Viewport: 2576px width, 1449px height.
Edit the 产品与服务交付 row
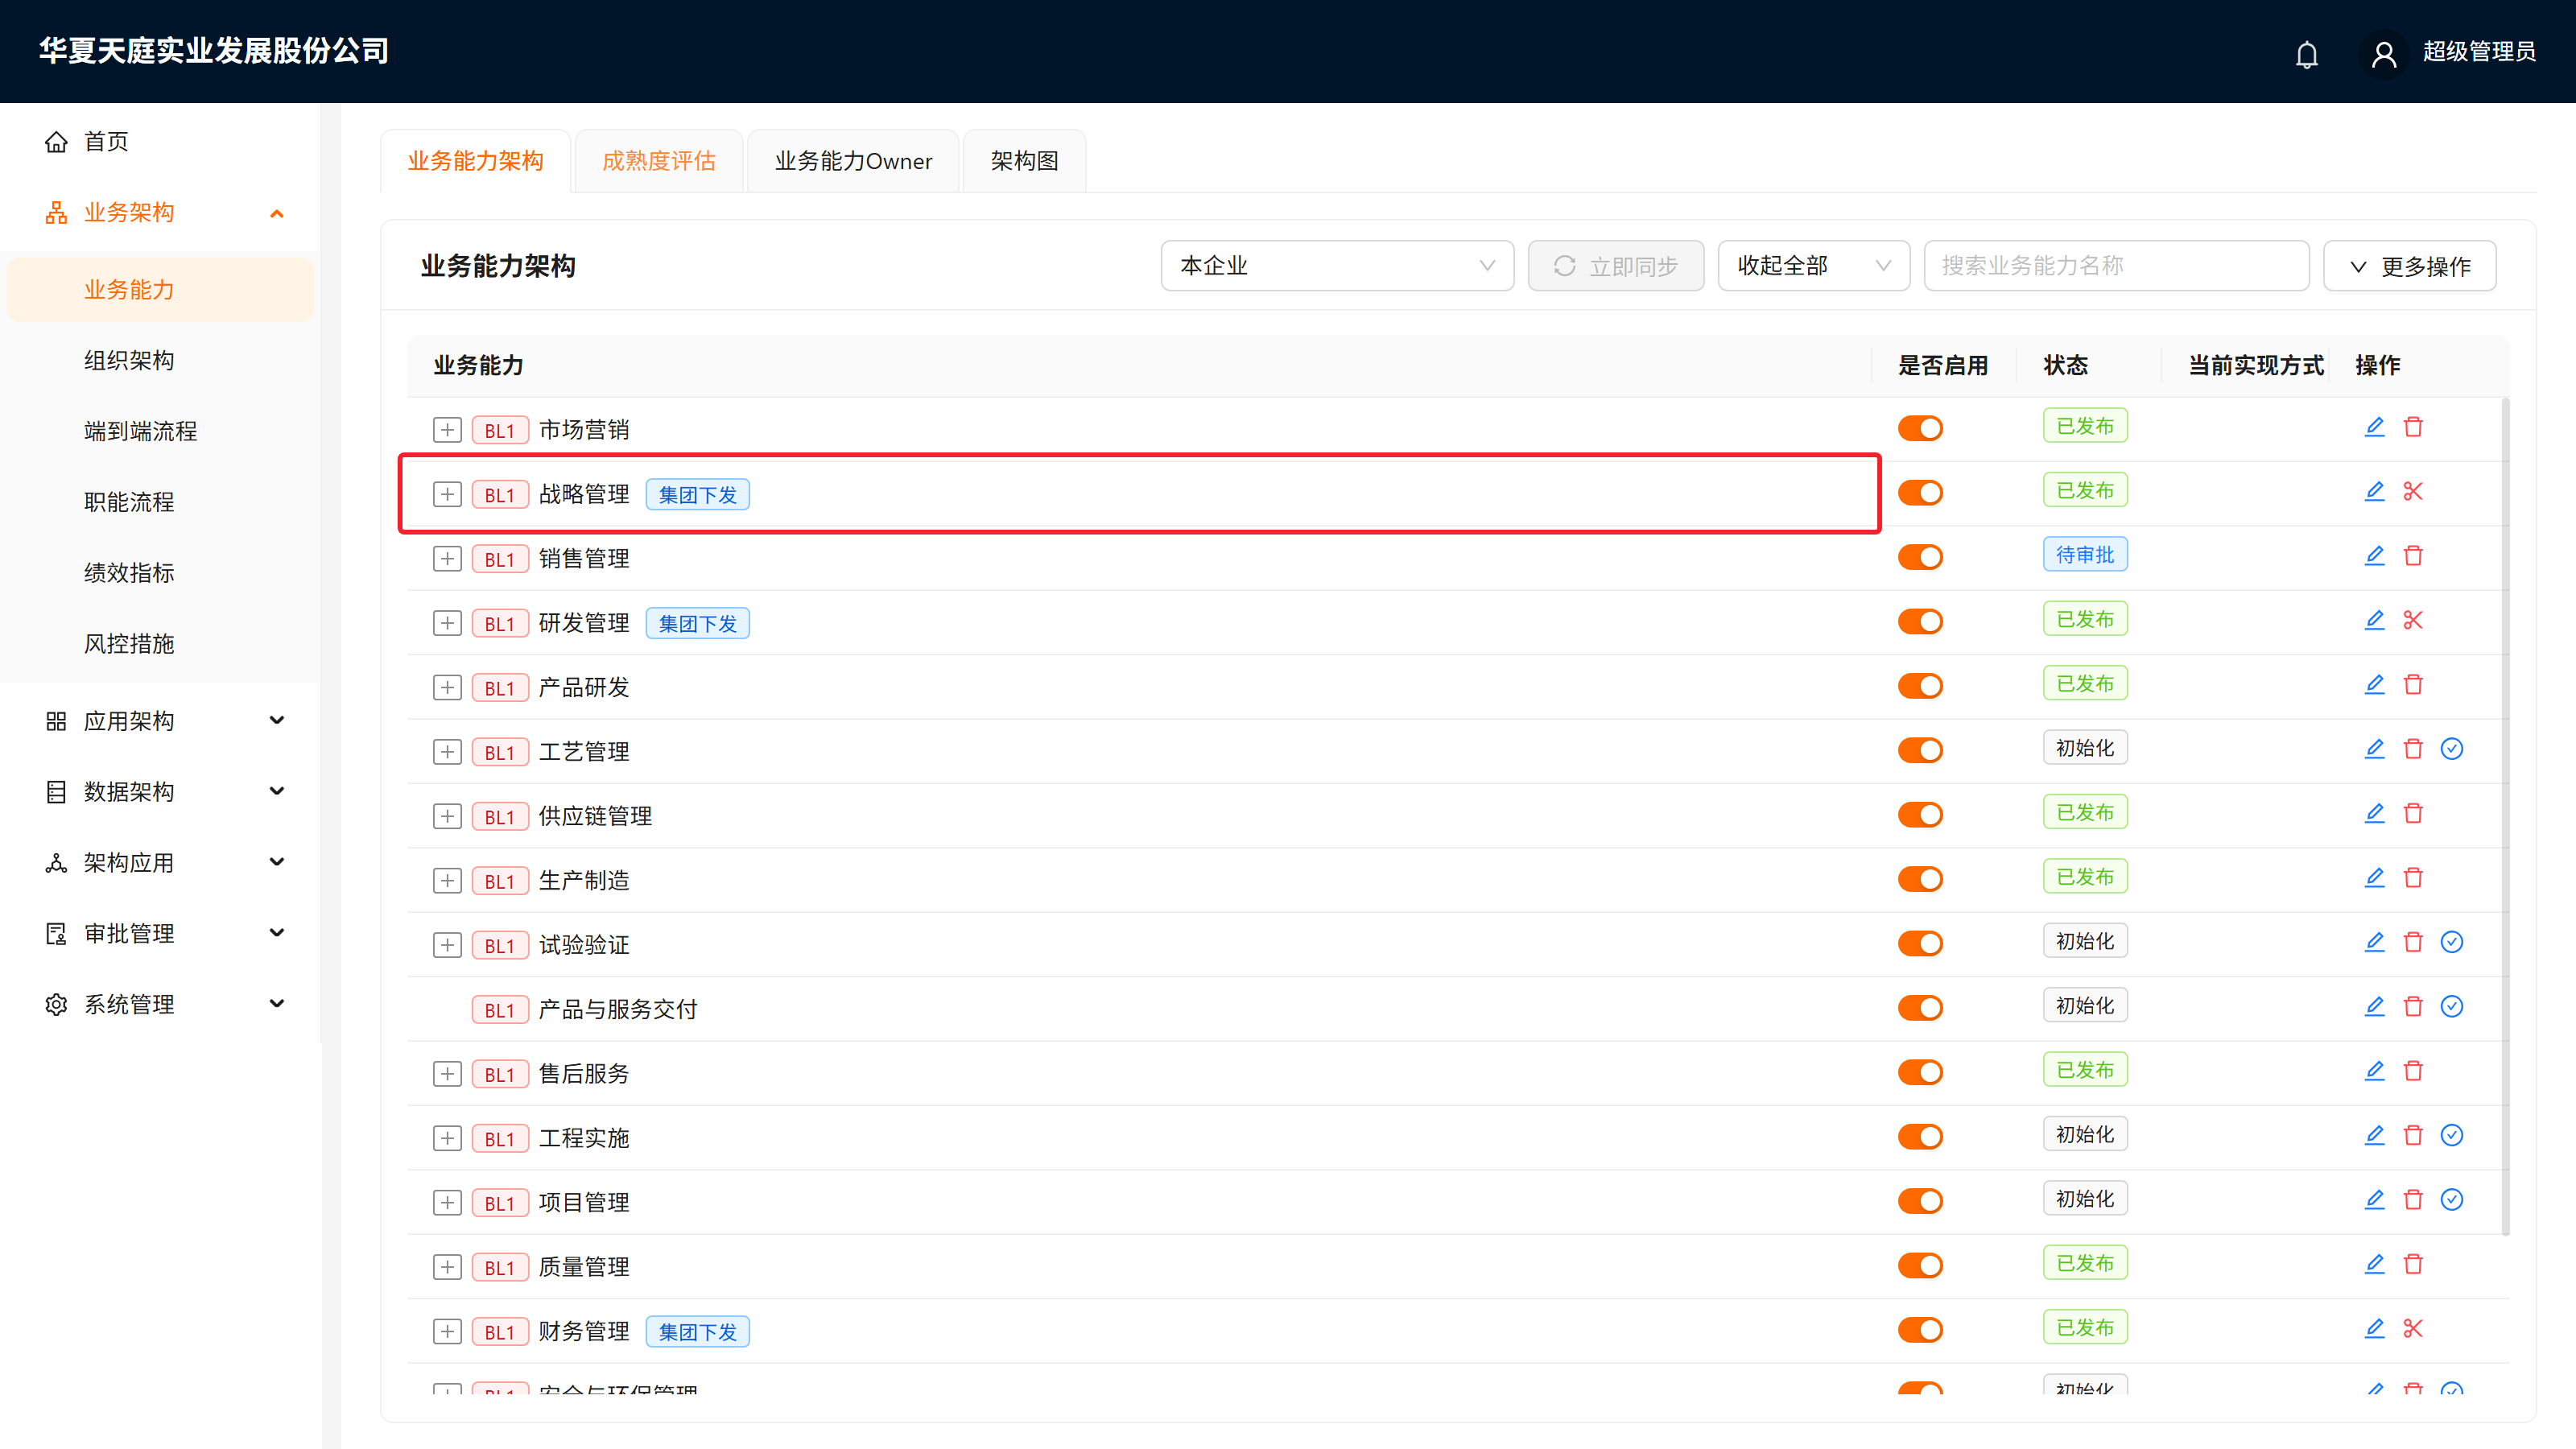point(2374,1006)
